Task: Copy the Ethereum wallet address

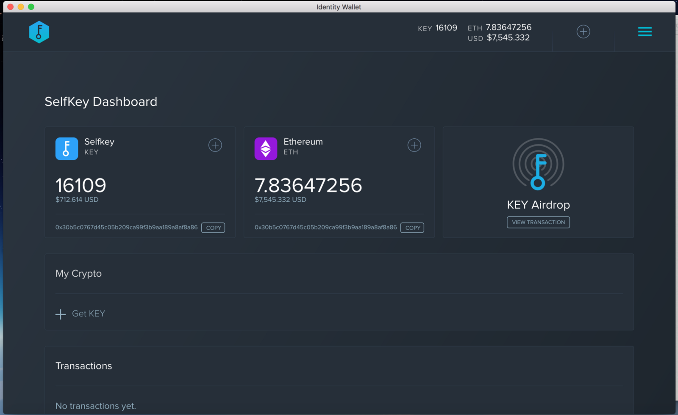Action: pos(412,228)
